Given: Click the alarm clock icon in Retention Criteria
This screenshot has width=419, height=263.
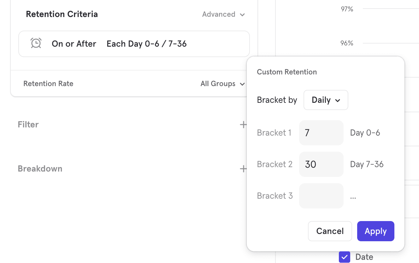Looking at the screenshot, I should click(x=36, y=43).
